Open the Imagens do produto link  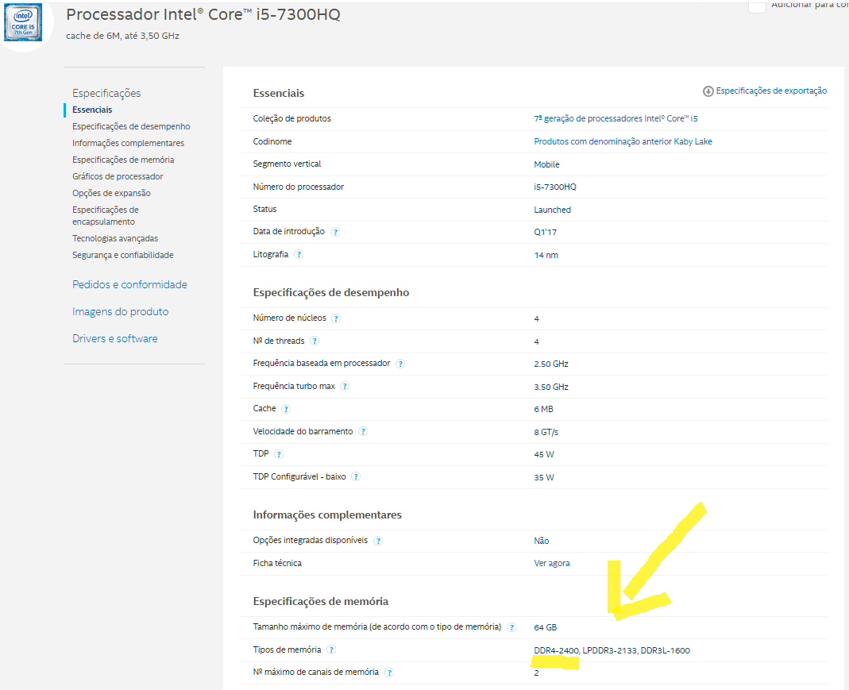(x=121, y=312)
